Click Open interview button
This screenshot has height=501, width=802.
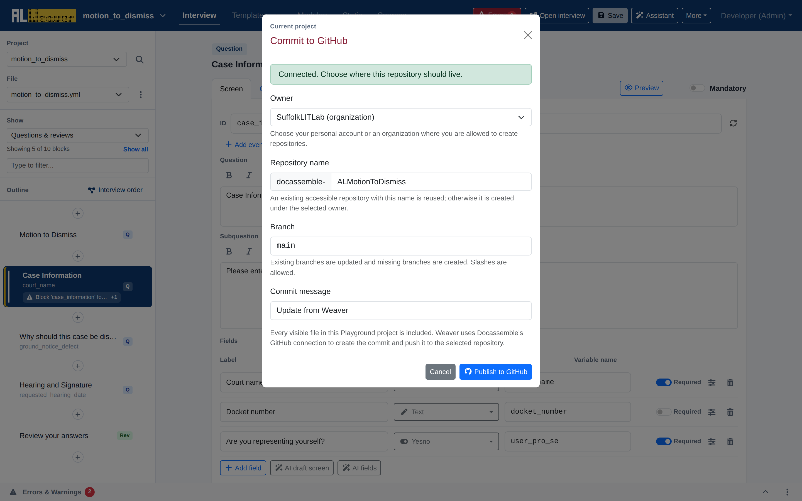pyautogui.click(x=557, y=16)
